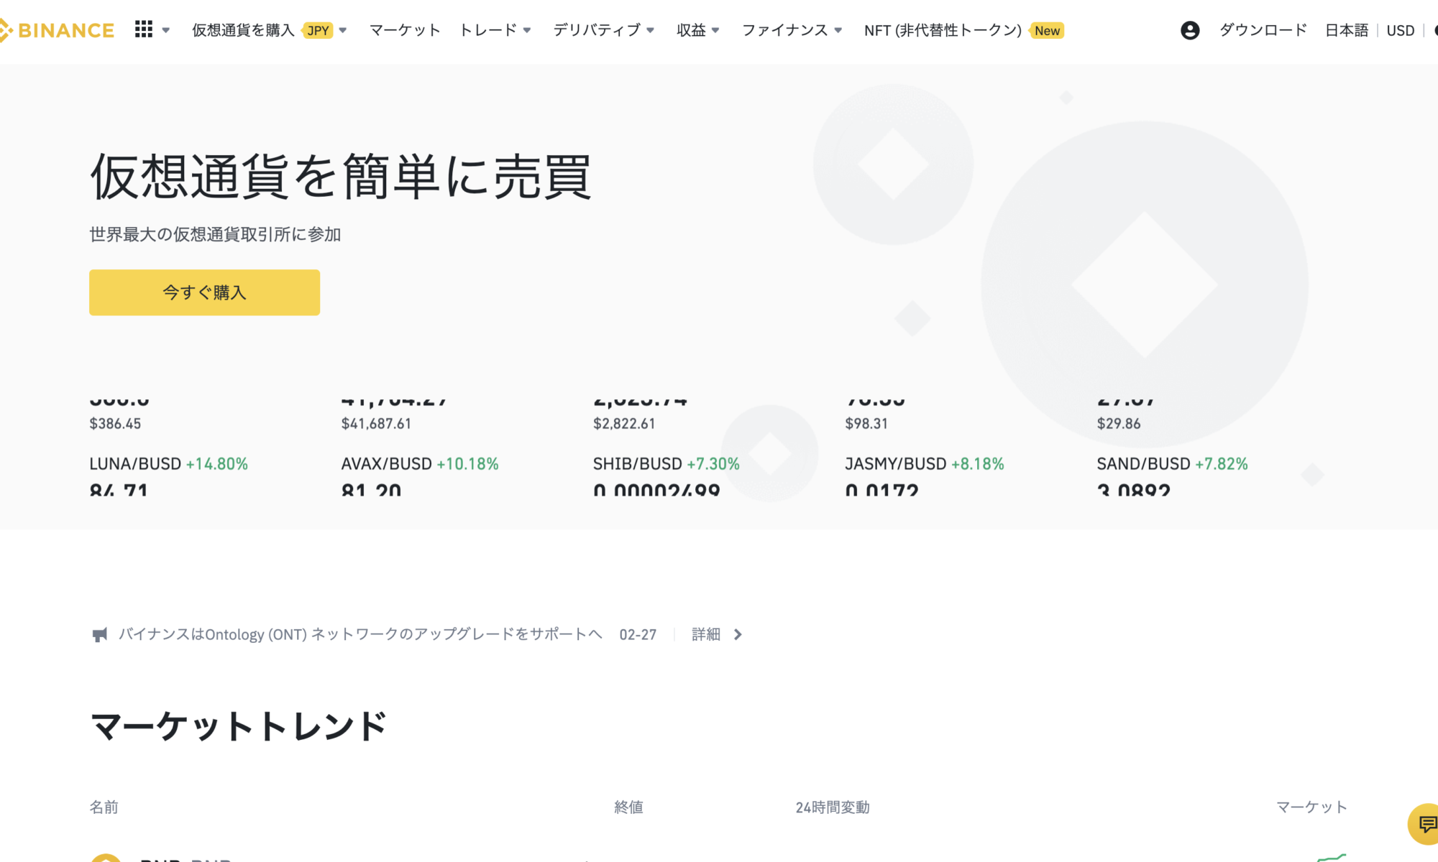Click the SHIB/BUSD +7.30% green percentage
The height and width of the screenshot is (862, 1438).
[713, 463]
